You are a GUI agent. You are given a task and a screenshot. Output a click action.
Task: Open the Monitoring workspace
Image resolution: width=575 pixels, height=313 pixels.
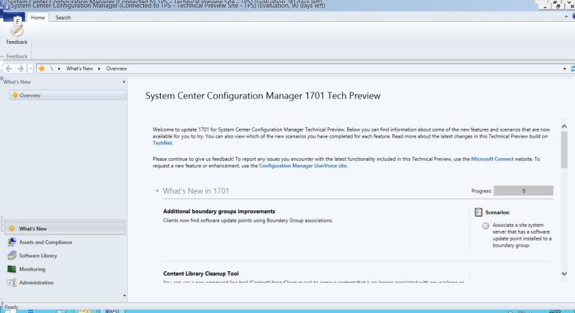click(65, 269)
